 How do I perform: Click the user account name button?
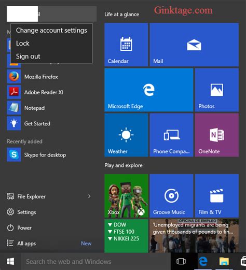tap(51, 14)
